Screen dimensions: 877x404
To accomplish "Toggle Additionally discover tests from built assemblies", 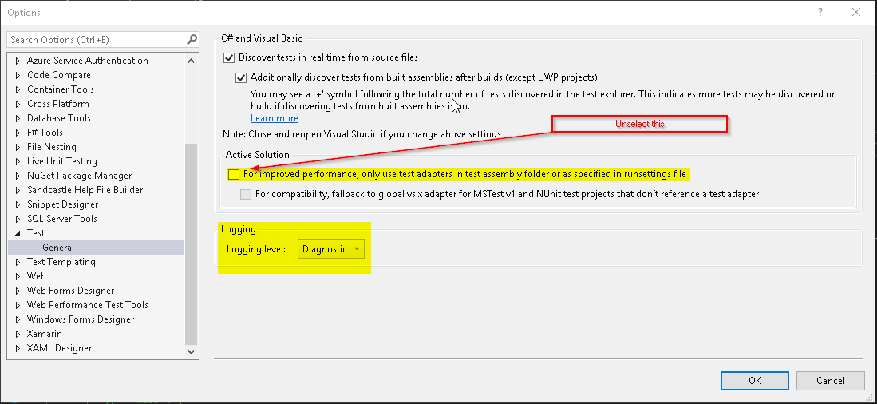I will [x=241, y=77].
